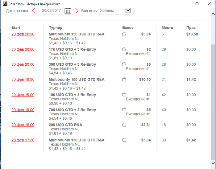The height and width of the screenshot is (169, 216).
Task: Click wallet icon in 175 USD GTD row
Action: 124,49
